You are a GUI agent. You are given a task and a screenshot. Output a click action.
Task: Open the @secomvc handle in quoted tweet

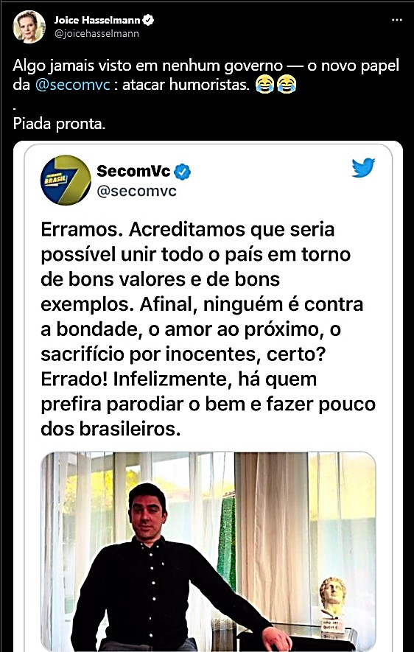(x=136, y=192)
